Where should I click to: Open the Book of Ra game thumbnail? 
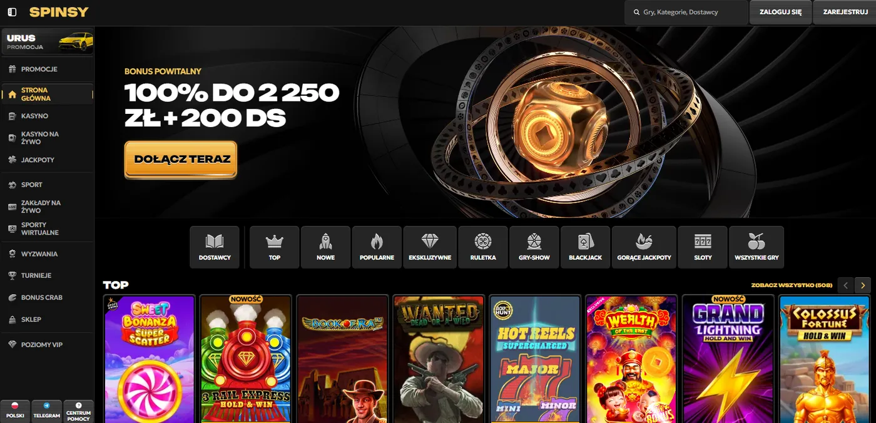[342, 359]
